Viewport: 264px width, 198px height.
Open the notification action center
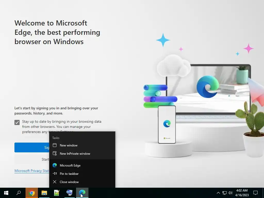255,193
